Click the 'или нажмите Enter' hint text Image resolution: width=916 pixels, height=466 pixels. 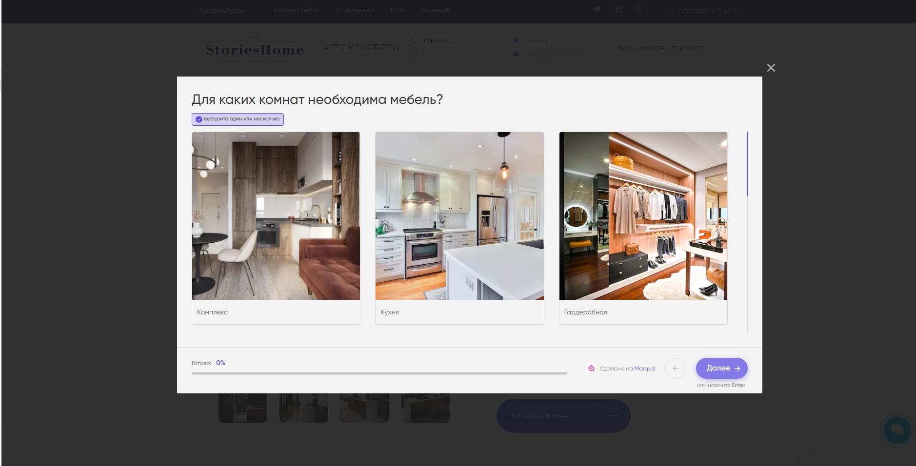pos(721,385)
